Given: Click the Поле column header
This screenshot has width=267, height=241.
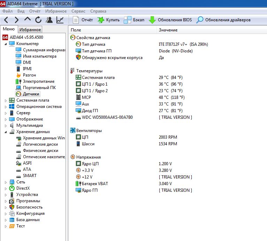Looking at the screenshot, I should [112, 30].
